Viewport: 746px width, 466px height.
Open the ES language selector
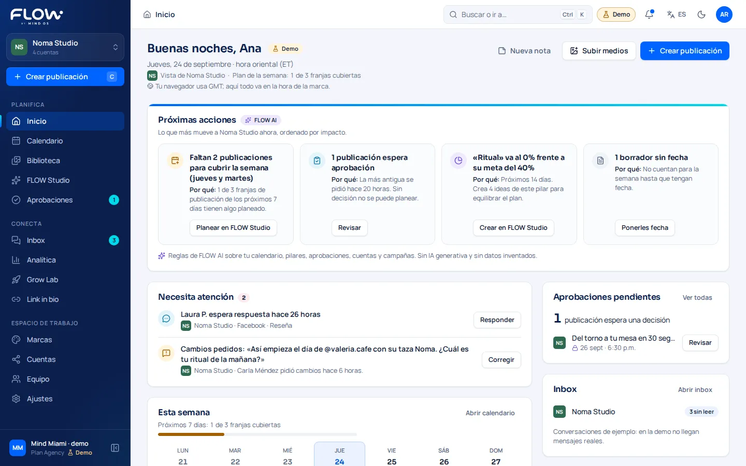pos(677,14)
